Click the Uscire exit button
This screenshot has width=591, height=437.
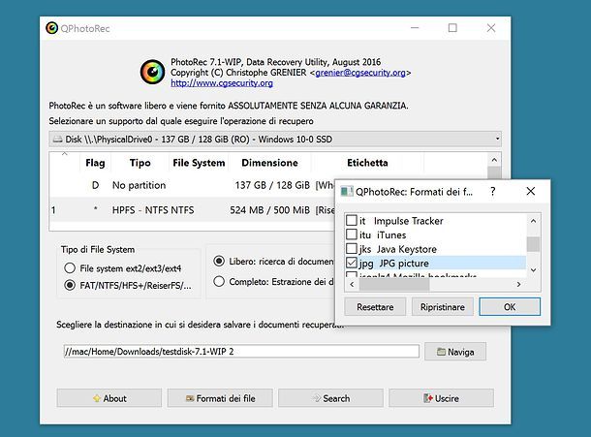tap(442, 398)
